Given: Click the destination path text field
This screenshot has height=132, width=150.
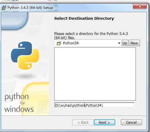Looking at the screenshot, I should click(94, 105).
